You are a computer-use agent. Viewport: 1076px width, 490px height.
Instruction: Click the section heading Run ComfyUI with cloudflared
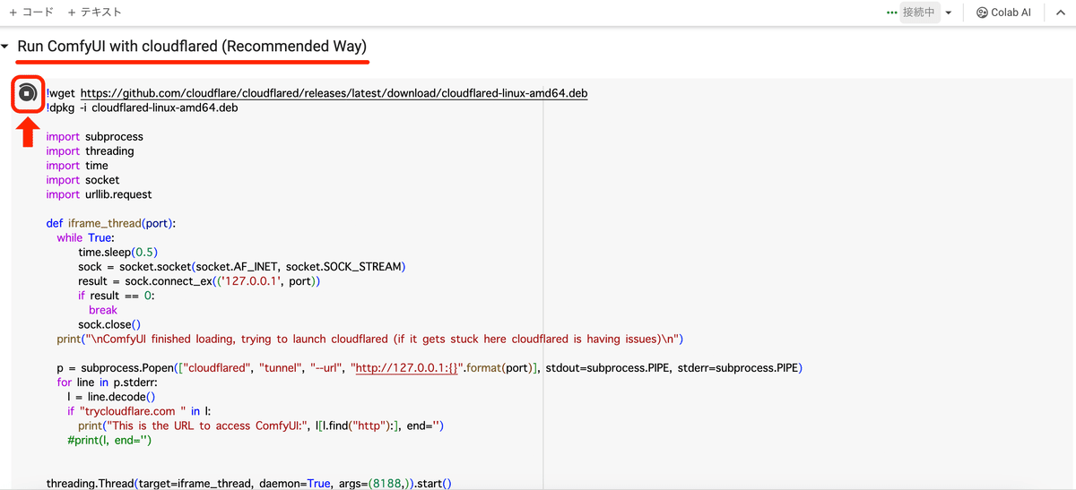192,46
